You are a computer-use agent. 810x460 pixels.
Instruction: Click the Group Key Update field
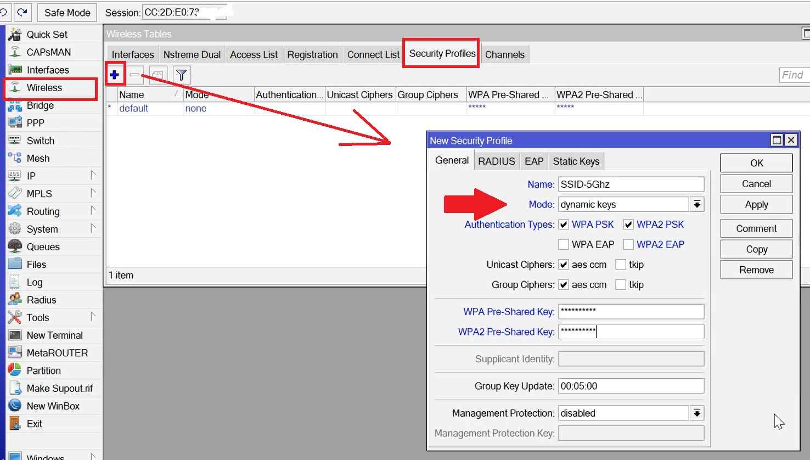tap(631, 386)
